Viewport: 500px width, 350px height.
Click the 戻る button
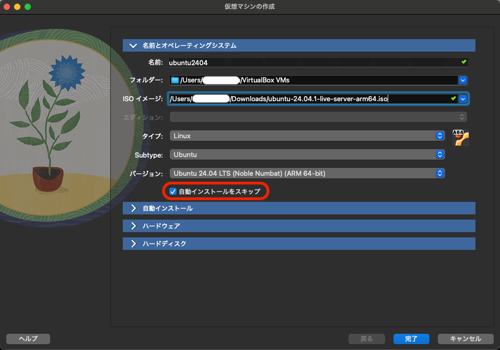tap(366, 339)
